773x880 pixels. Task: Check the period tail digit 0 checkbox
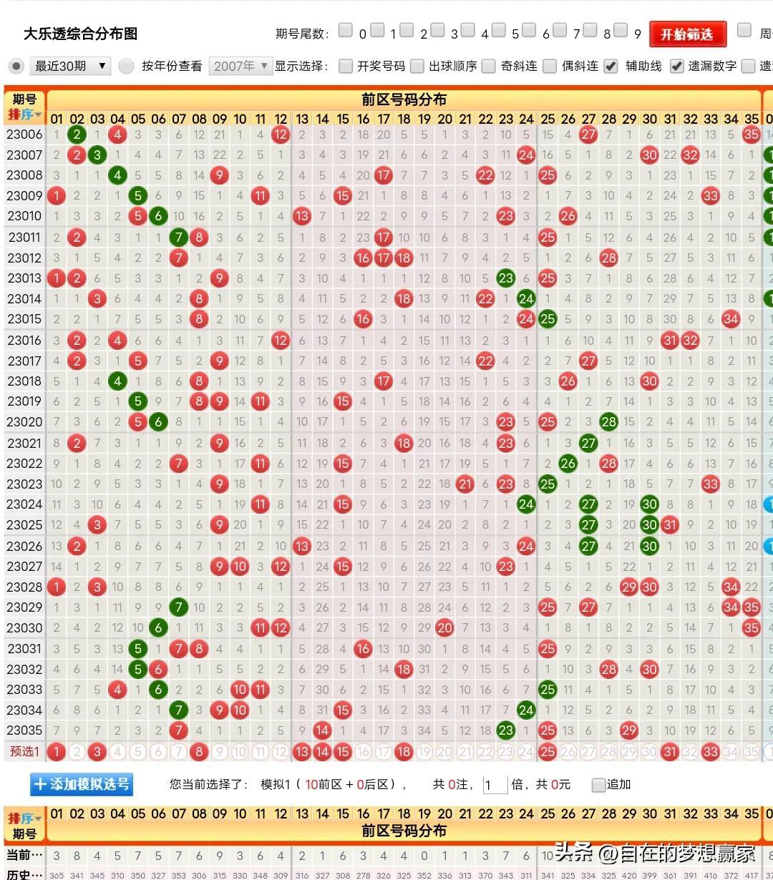(346, 30)
